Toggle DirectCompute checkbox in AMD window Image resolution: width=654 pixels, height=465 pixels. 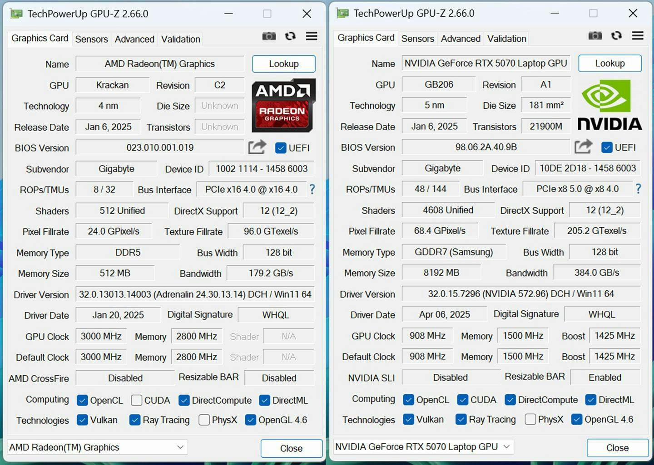[x=184, y=400]
